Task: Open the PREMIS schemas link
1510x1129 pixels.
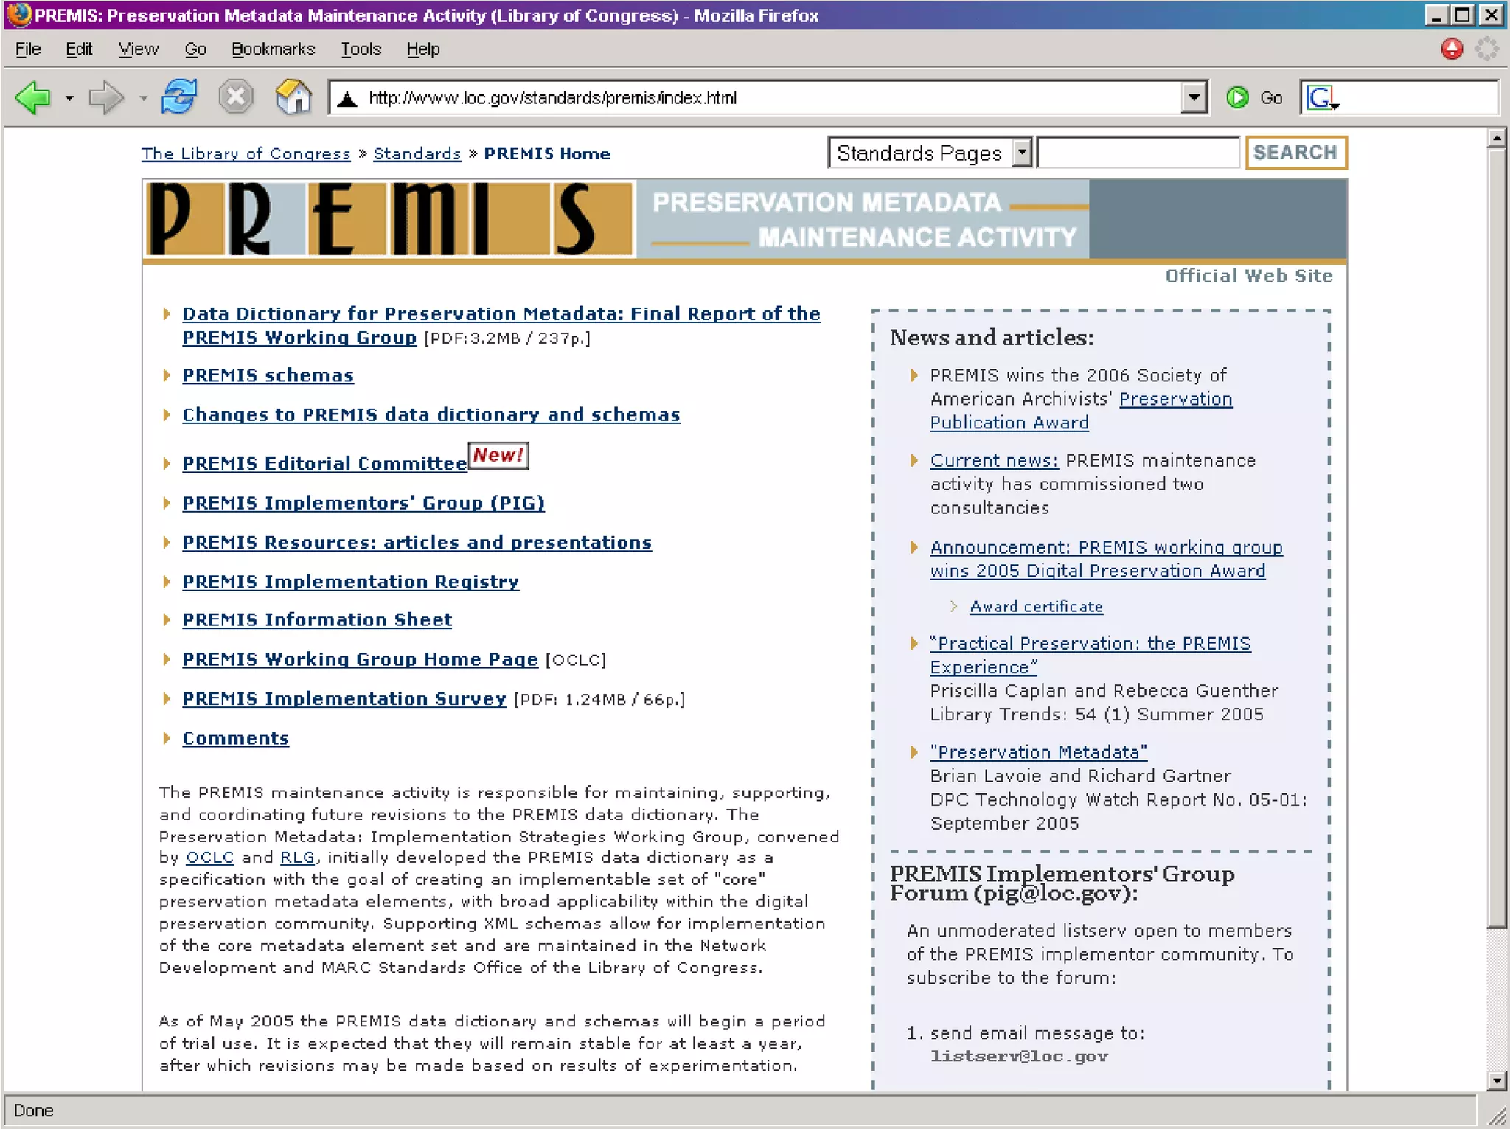Action: [268, 375]
